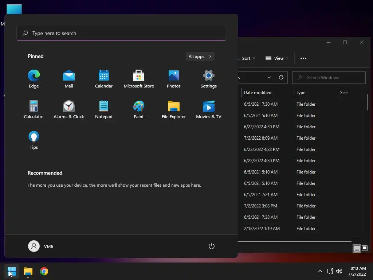This screenshot has width=373, height=280.
Task: Select the row dated 6/5/2021 7:38 AM
Action: coord(302,217)
